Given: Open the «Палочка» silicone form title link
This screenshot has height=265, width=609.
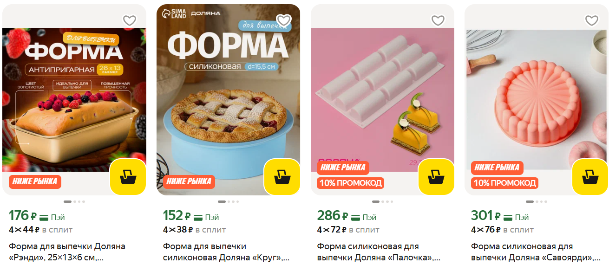Looking at the screenshot, I should click(x=379, y=252).
